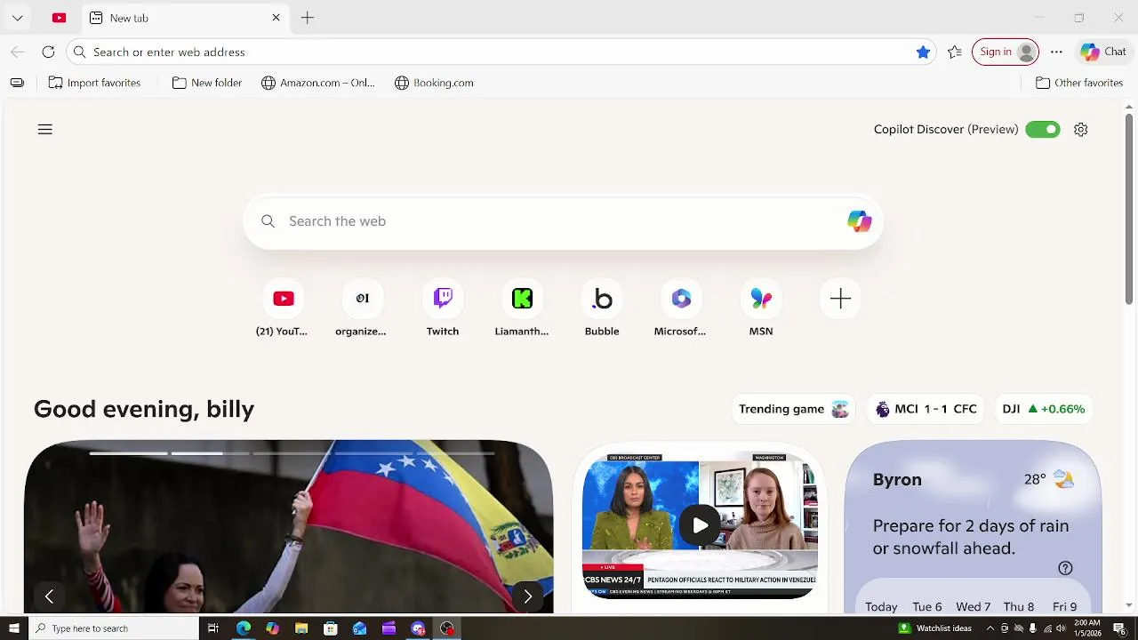
Task: Click the Search the web box
Action: point(562,221)
